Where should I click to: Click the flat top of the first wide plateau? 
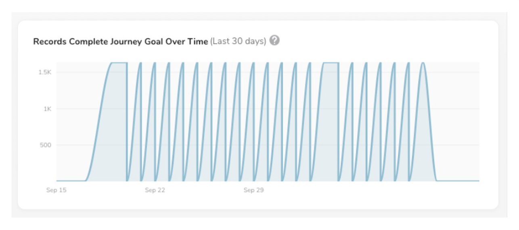(119, 63)
